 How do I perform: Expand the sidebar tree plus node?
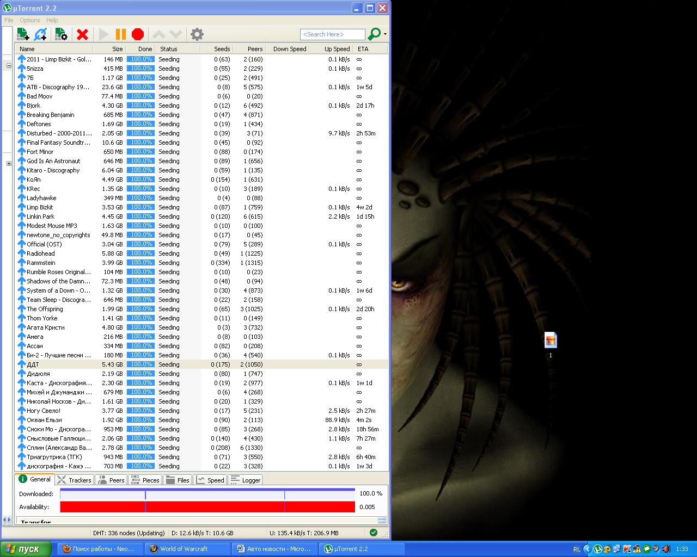pos(9,163)
